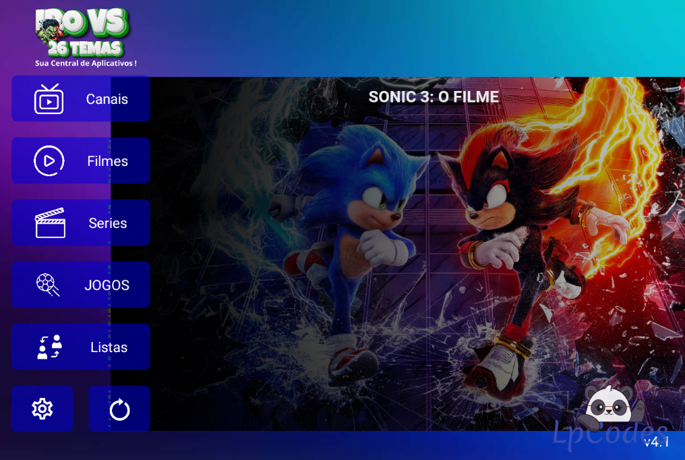Click the TV icon on the Canais button
The image size is (685, 460).
[x=49, y=98]
